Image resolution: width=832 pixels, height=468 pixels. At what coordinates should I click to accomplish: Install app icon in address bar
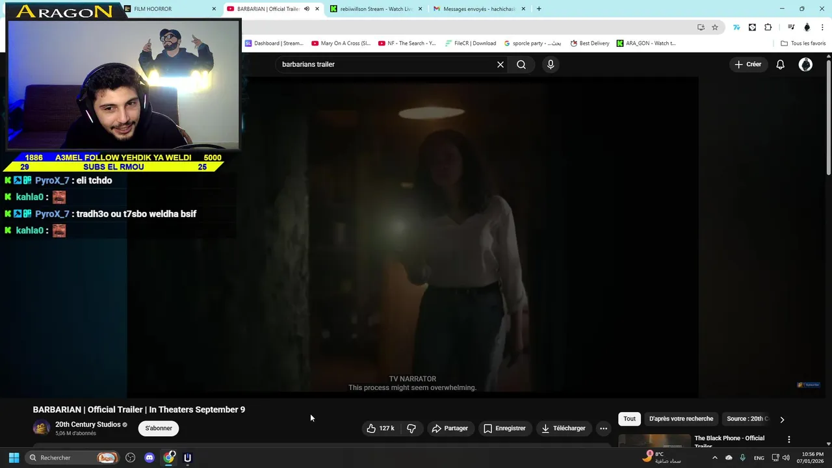[x=701, y=27]
